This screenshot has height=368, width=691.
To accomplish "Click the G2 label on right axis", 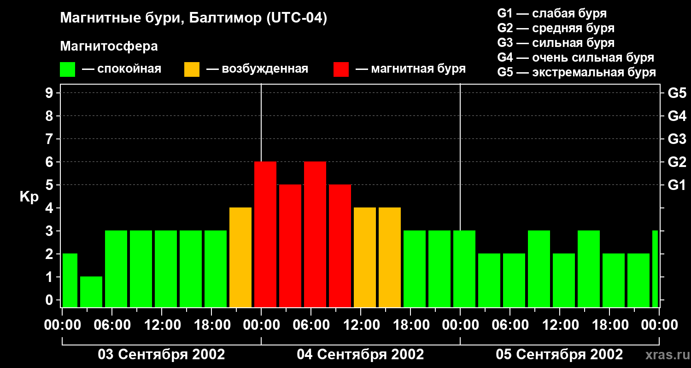I will point(677,162).
